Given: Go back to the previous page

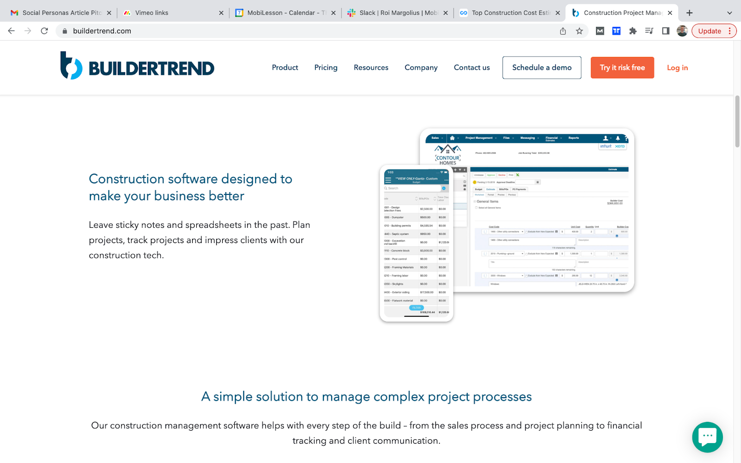Looking at the screenshot, I should [12, 31].
